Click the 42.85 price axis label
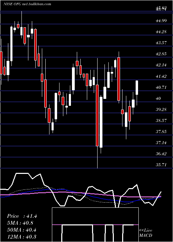The width and height of the screenshot is (173, 242). pyautogui.click(x=161, y=54)
